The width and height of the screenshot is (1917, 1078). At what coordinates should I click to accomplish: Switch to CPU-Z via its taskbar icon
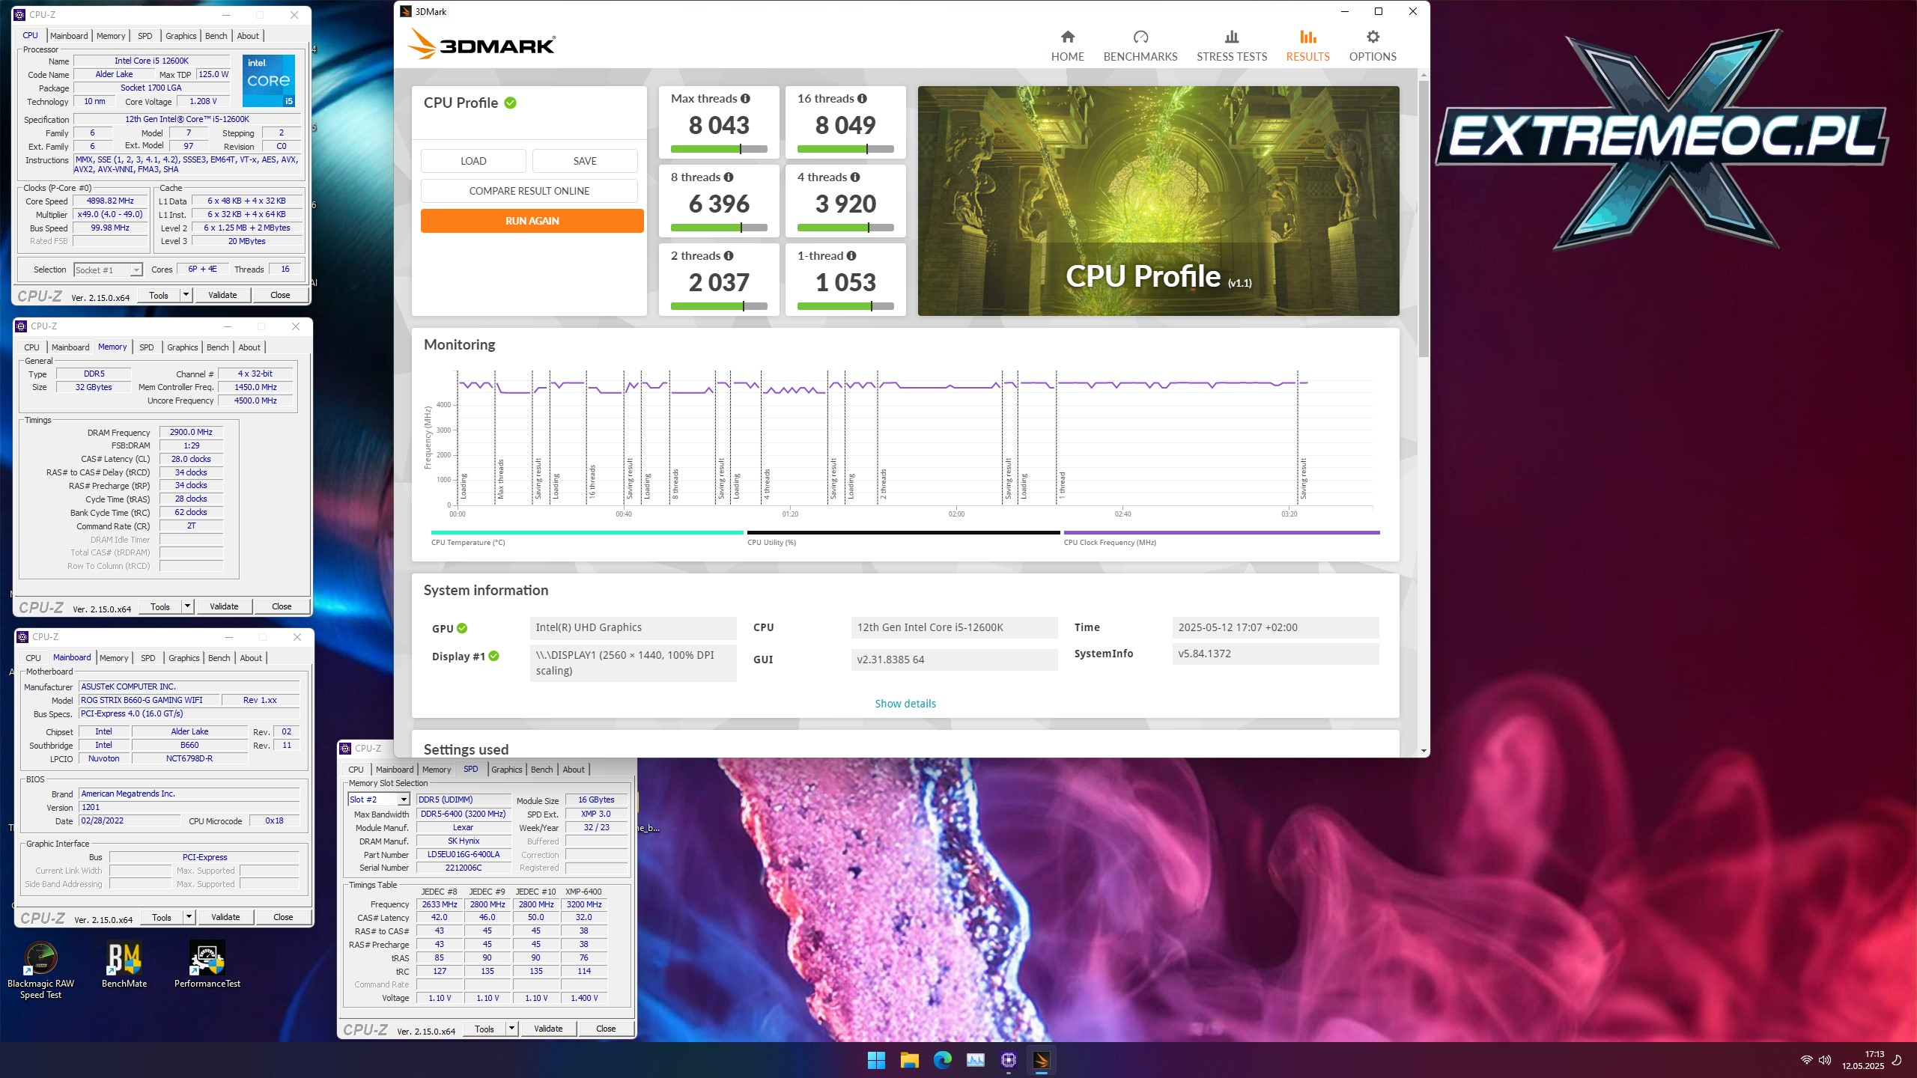[1008, 1060]
